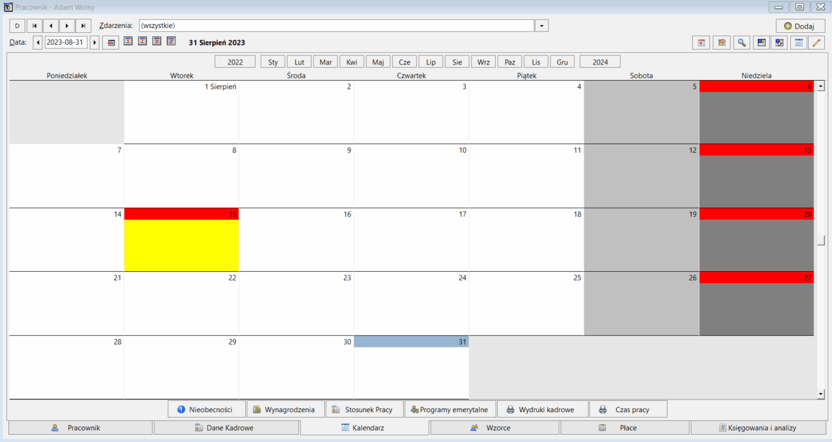The height and width of the screenshot is (442, 832).
Task: Step date forward with right arrow
Action: pos(95,42)
